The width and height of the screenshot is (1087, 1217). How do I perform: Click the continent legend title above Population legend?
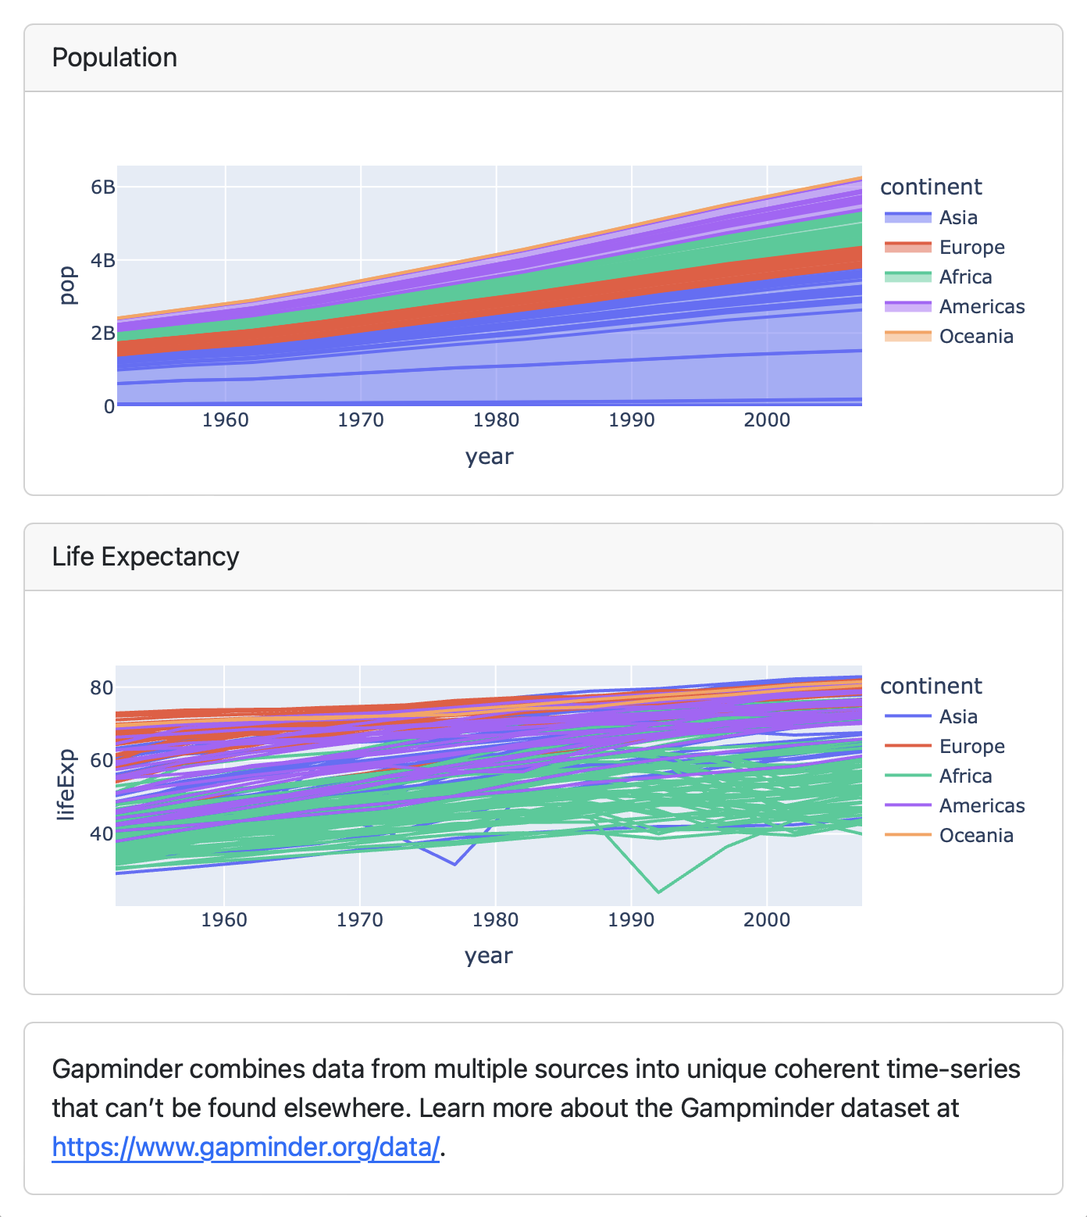932,187
